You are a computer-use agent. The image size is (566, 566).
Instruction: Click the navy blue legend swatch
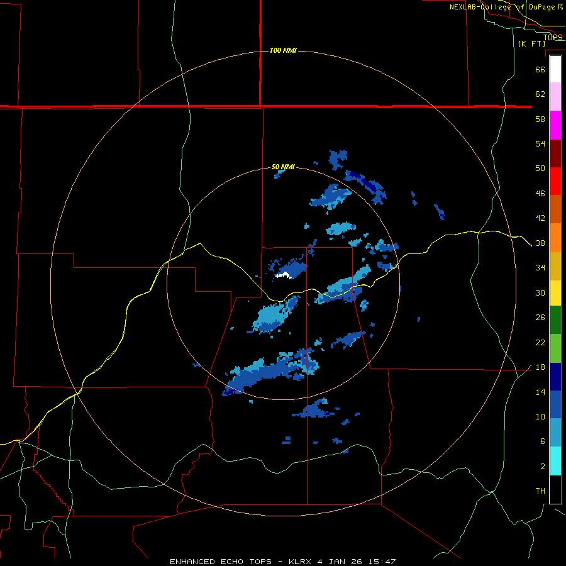[x=555, y=377]
